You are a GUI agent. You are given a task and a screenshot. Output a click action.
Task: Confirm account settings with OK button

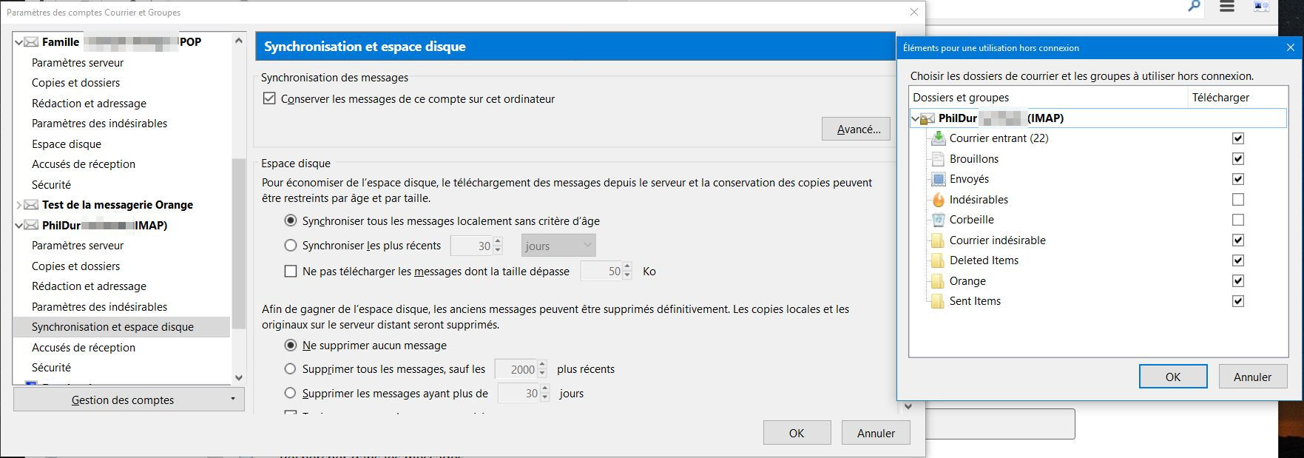(797, 434)
